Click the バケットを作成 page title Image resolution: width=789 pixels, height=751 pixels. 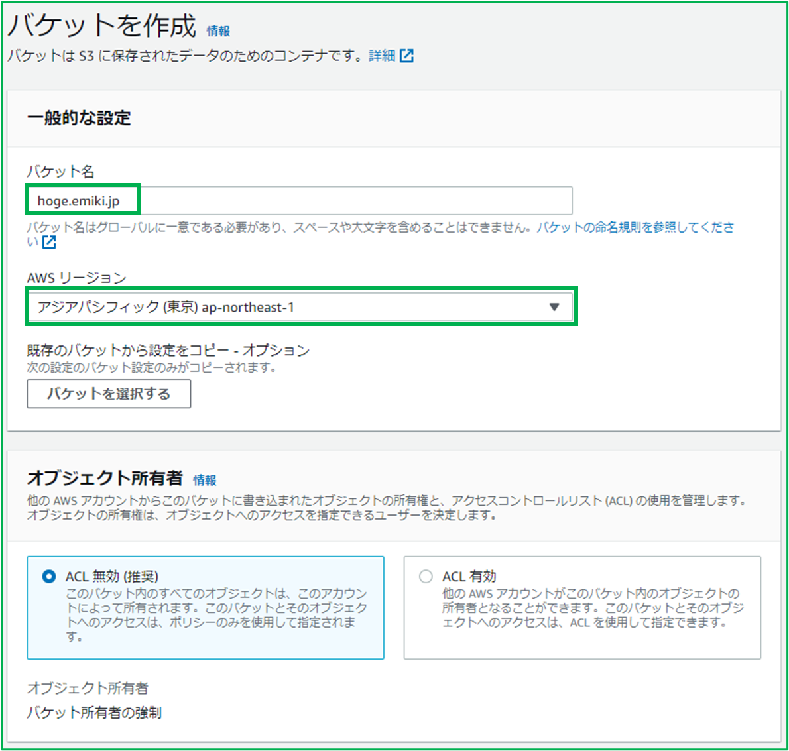tap(101, 26)
